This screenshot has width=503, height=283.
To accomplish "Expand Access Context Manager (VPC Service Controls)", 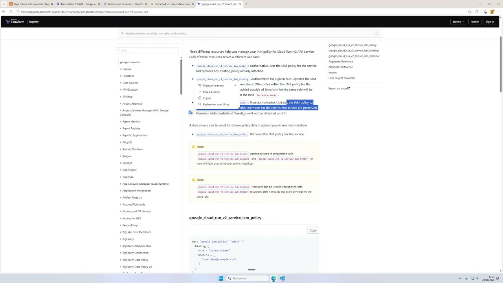I will [144, 112].
